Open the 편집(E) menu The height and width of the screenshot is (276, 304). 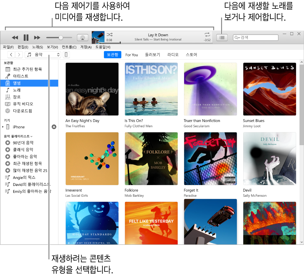tap(23, 47)
